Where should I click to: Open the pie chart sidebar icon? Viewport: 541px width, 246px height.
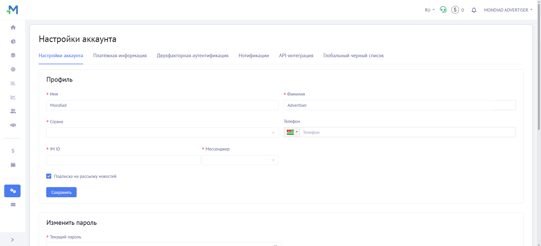pyautogui.click(x=13, y=41)
